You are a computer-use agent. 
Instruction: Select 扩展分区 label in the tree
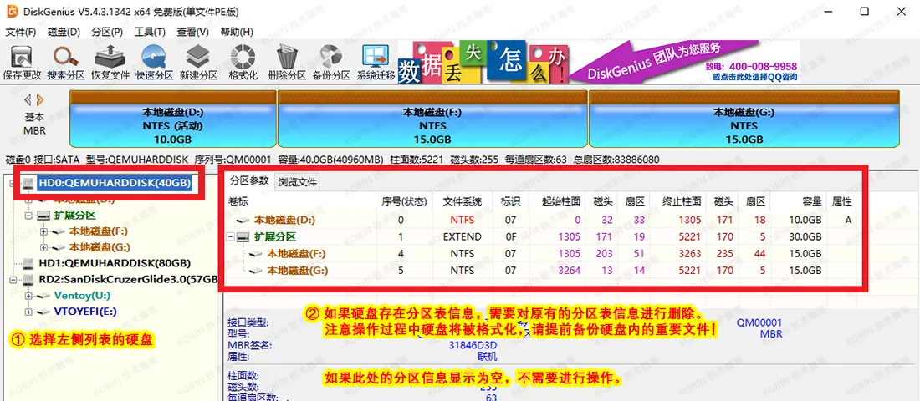tap(74, 216)
